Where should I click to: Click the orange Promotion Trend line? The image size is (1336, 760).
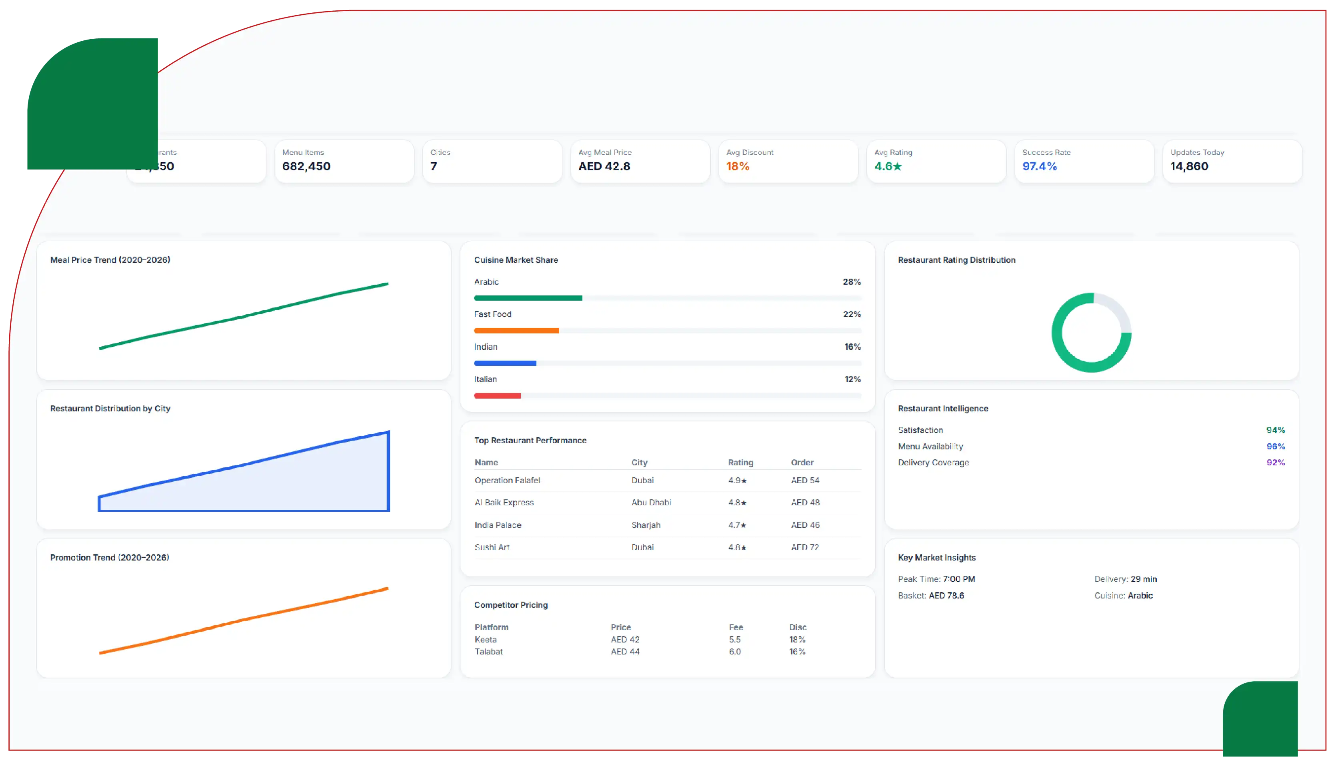click(244, 620)
